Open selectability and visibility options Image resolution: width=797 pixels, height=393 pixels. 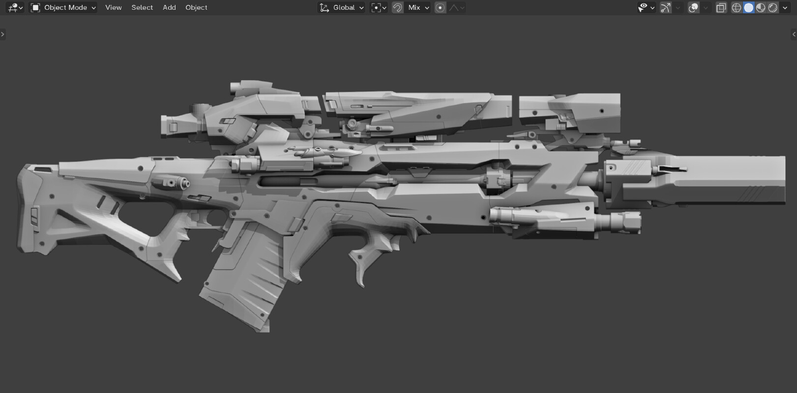pos(646,7)
